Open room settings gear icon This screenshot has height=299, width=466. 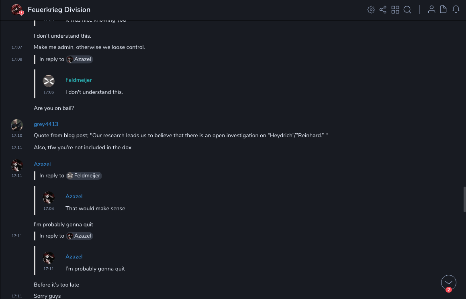(x=371, y=10)
